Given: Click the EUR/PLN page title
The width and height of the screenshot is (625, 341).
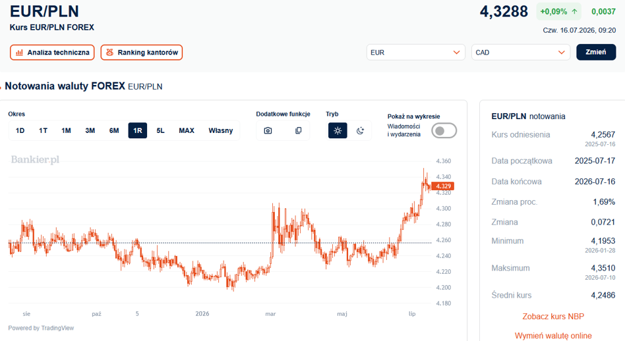Looking at the screenshot, I should [44, 11].
